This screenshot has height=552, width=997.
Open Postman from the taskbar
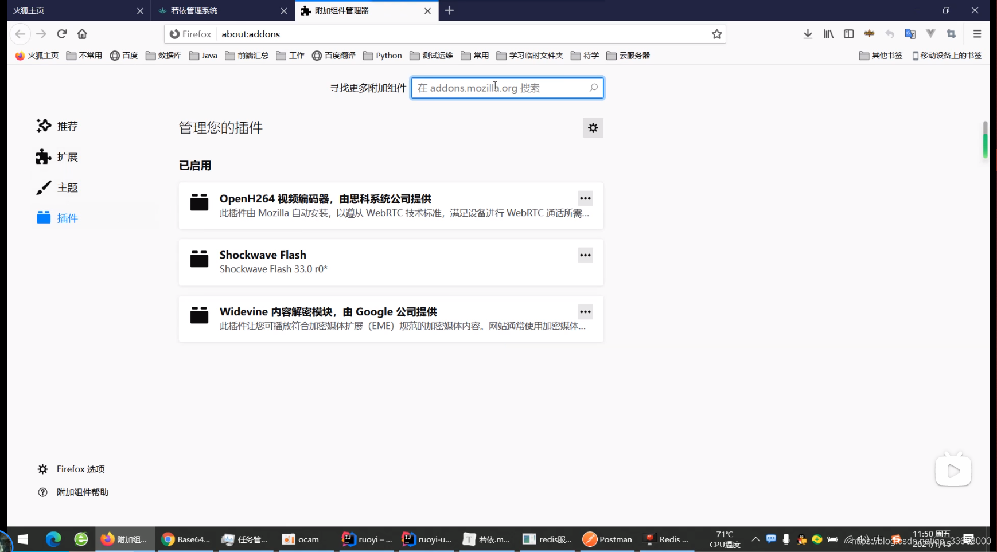pos(607,539)
